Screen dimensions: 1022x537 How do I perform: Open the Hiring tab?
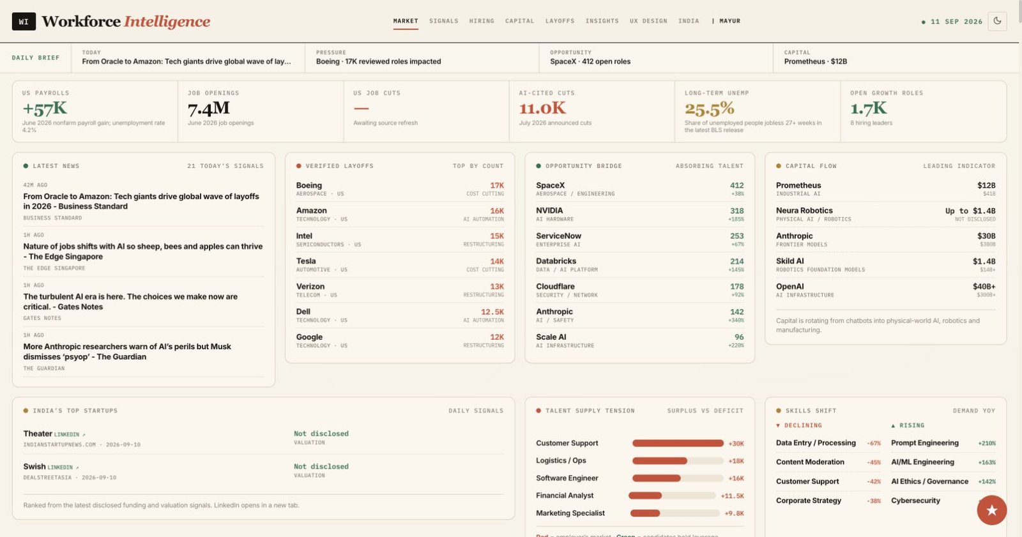point(482,21)
